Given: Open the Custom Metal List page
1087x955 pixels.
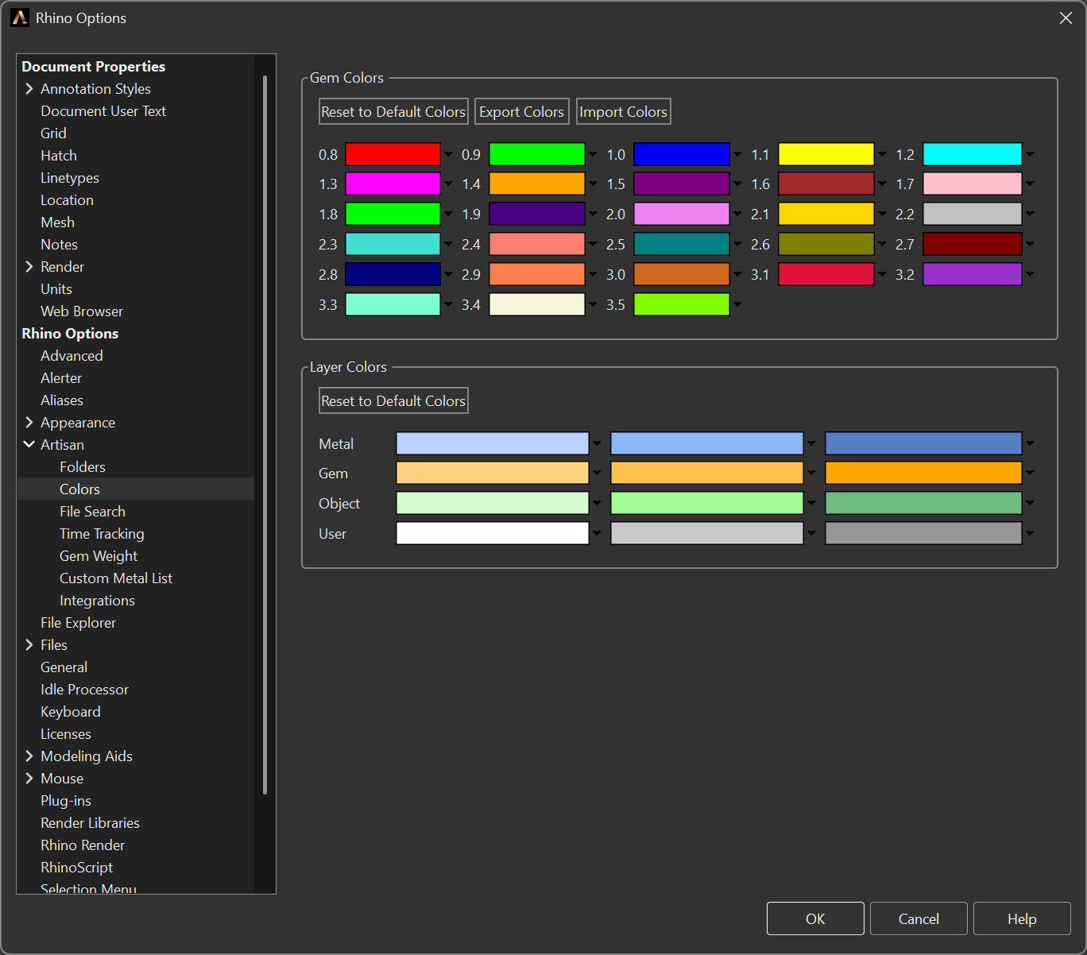Looking at the screenshot, I should pyautogui.click(x=116, y=578).
